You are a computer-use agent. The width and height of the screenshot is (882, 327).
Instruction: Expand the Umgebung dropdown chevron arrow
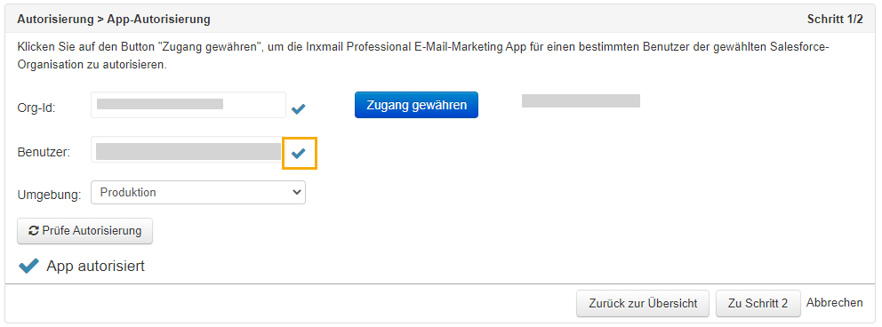click(297, 192)
